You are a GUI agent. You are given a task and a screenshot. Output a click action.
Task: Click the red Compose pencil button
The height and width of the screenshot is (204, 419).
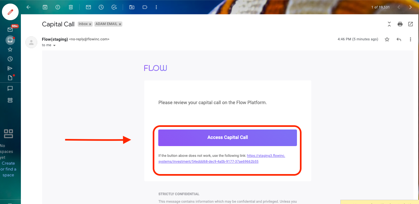[x=10, y=12]
